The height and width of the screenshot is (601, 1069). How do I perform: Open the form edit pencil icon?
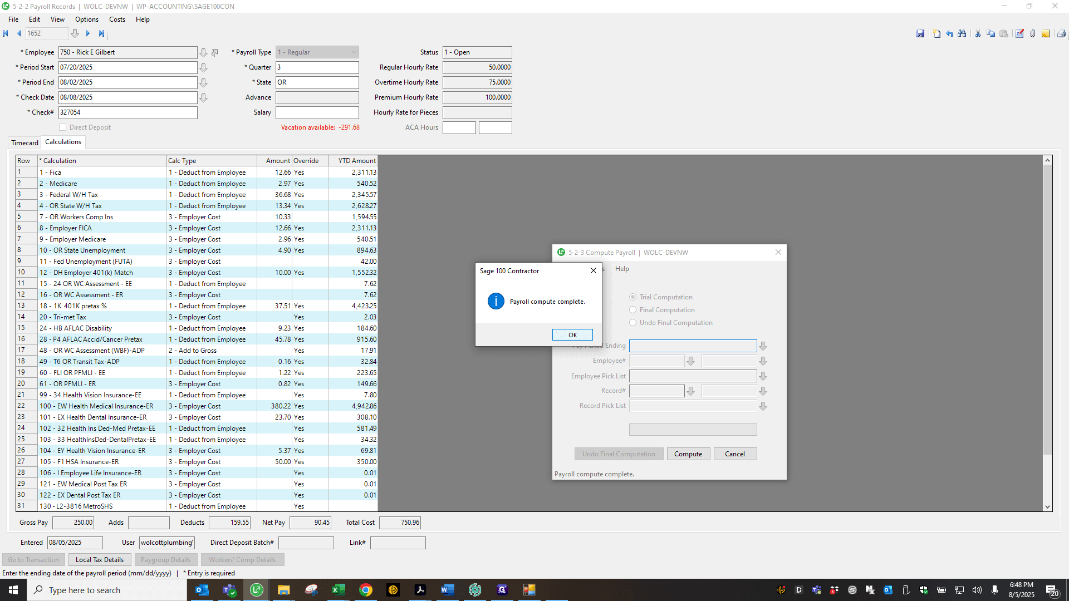point(1019,34)
